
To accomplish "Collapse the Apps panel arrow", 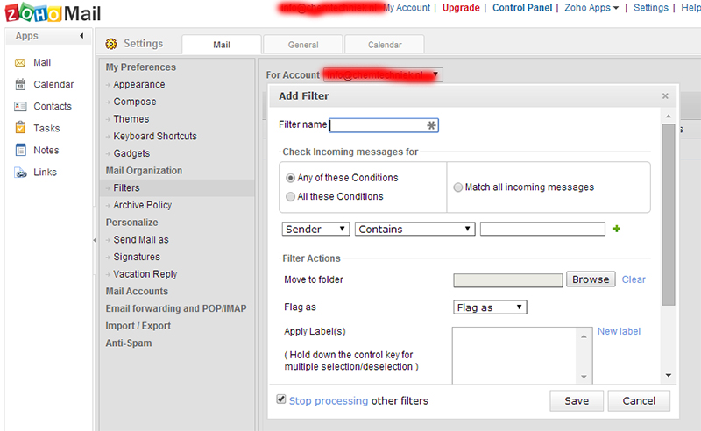I will click(82, 36).
